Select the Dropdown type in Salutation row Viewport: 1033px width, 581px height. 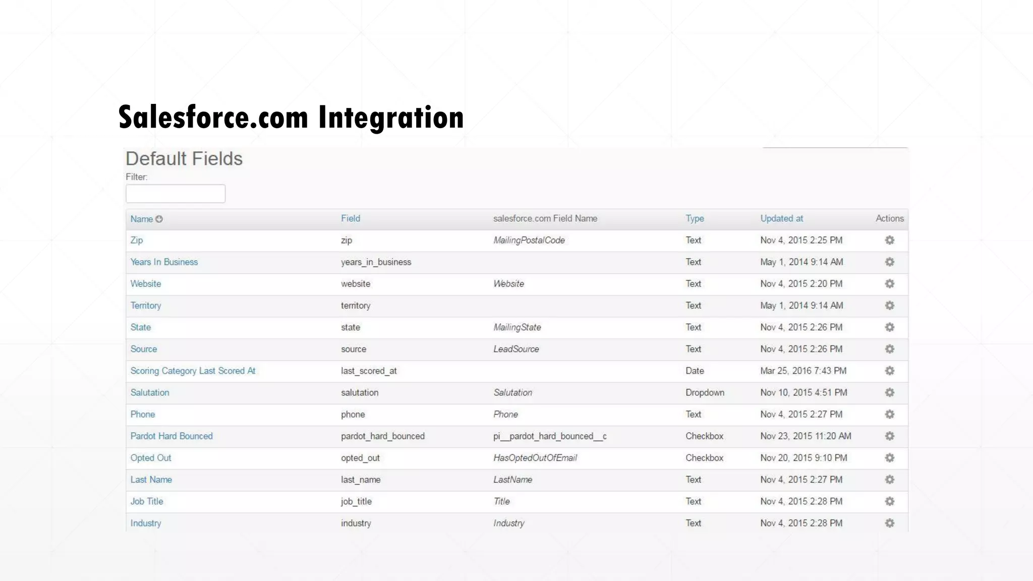(705, 392)
